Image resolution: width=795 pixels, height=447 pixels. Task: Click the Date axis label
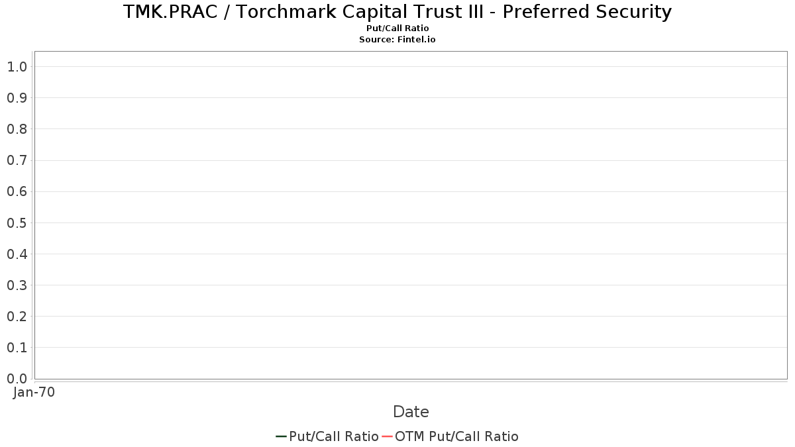(411, 412)
